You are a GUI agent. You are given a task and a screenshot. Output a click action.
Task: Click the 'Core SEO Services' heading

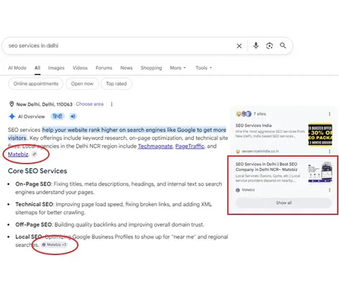pyautogui.click(x=38, y=171)
